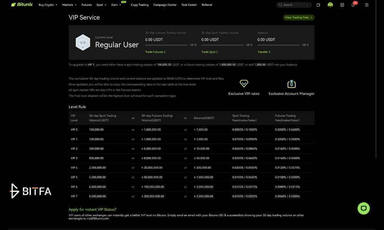Expand the Markets dropdown
The image size is (384, 230).
click(x=69, y=5)
